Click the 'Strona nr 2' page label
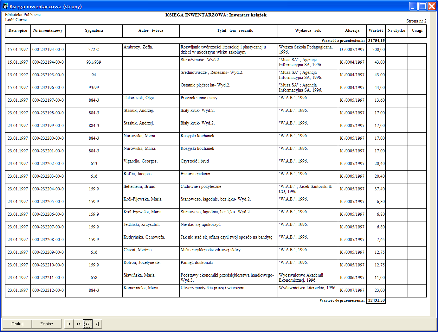The width and height of the screenshot is (438, 332). point(416,21)
